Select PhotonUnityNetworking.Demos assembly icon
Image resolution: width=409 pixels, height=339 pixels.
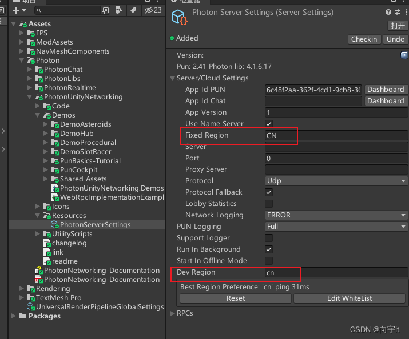[54, 188]
